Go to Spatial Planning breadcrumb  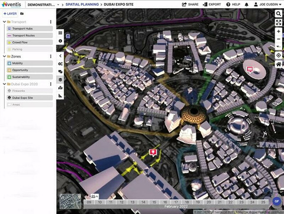click(x=82, y=4)
